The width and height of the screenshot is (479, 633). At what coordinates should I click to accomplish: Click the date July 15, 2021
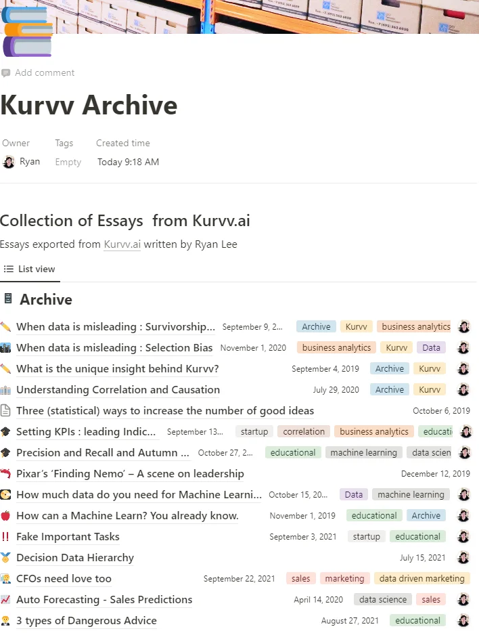pos(422,558)
